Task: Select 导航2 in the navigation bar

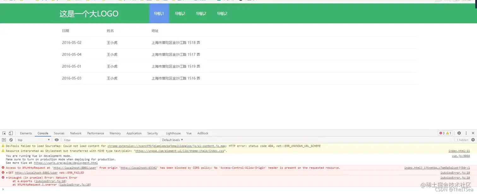Action: (180, 13)
